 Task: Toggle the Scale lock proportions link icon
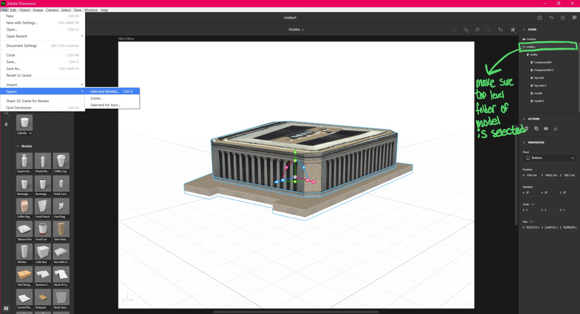pos(533,204)
